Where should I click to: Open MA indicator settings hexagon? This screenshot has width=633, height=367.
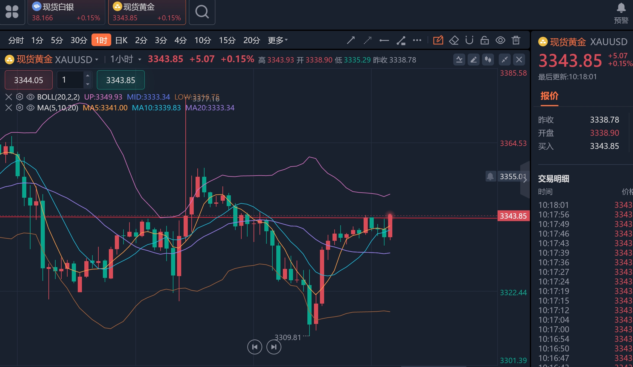(19, 108)
